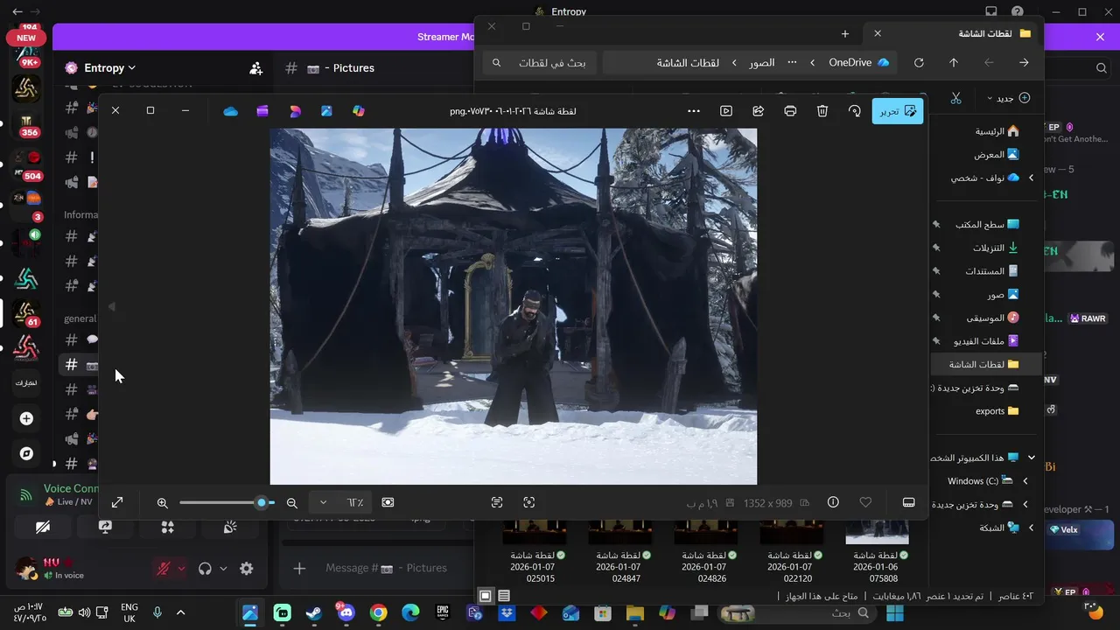Click the zoom-out magnifier in Photos

pos(292,503)
